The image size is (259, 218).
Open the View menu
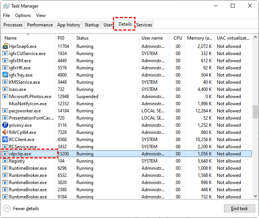pyautogui.click(x=41, y=15)
